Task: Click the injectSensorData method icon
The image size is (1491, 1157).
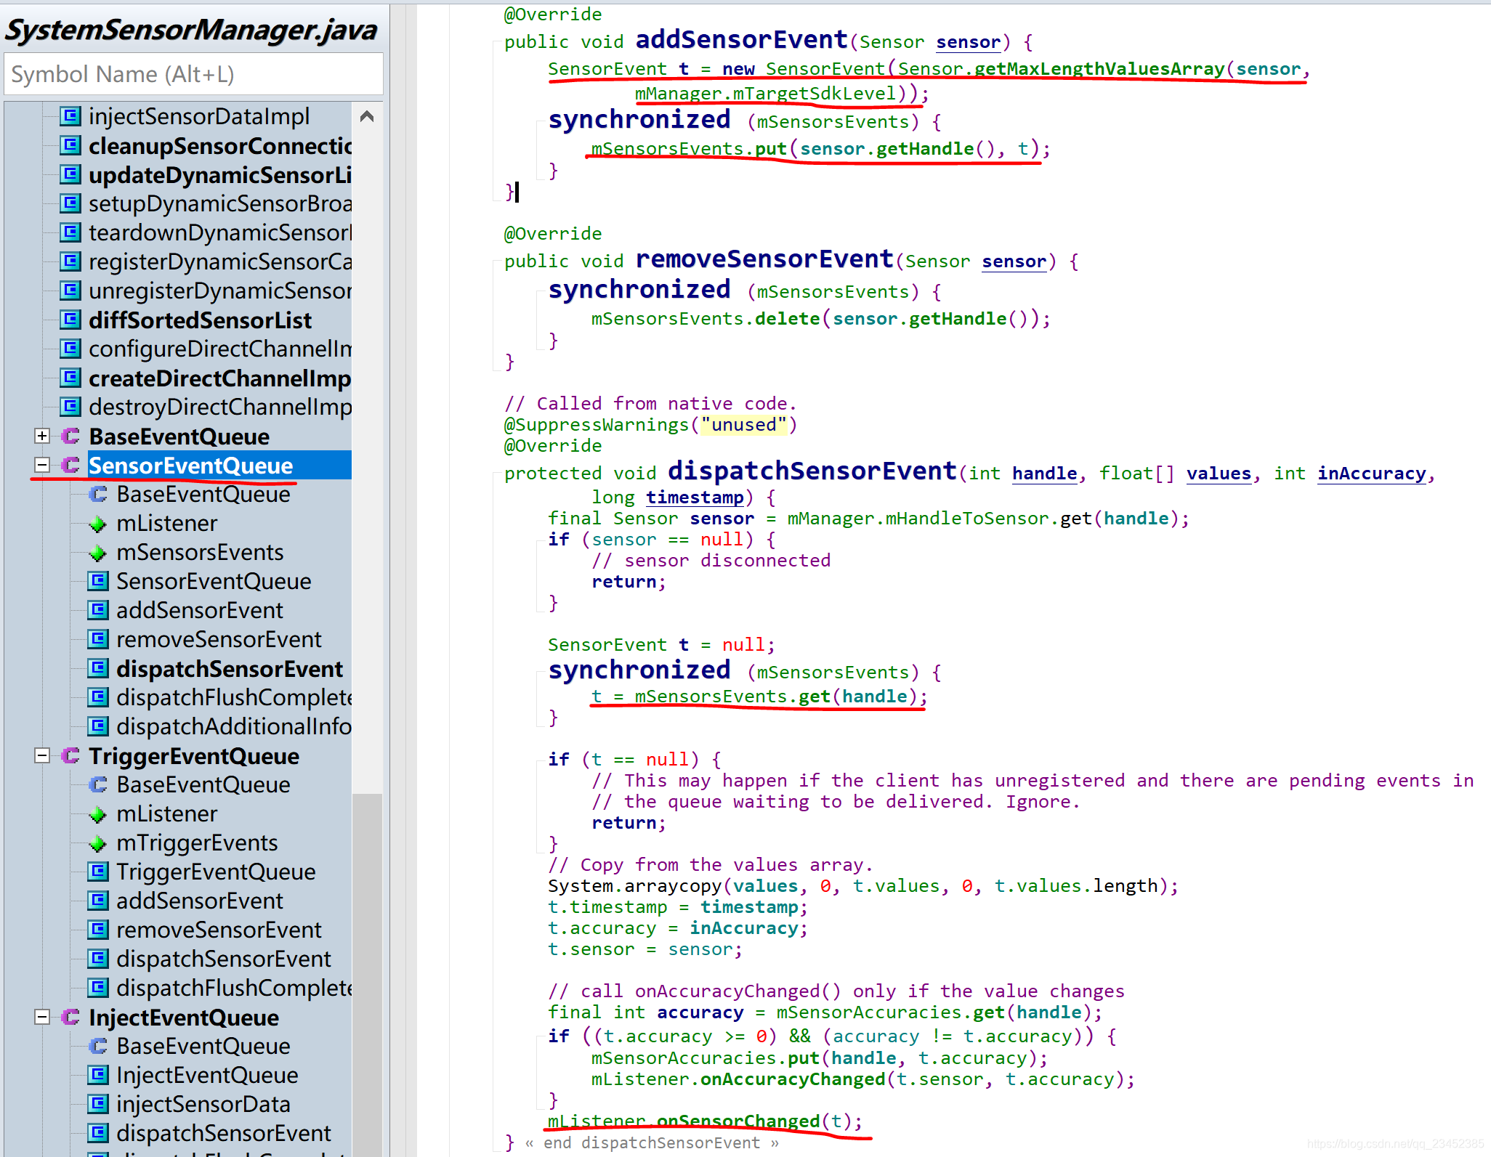Action: tap(98, 1104)
